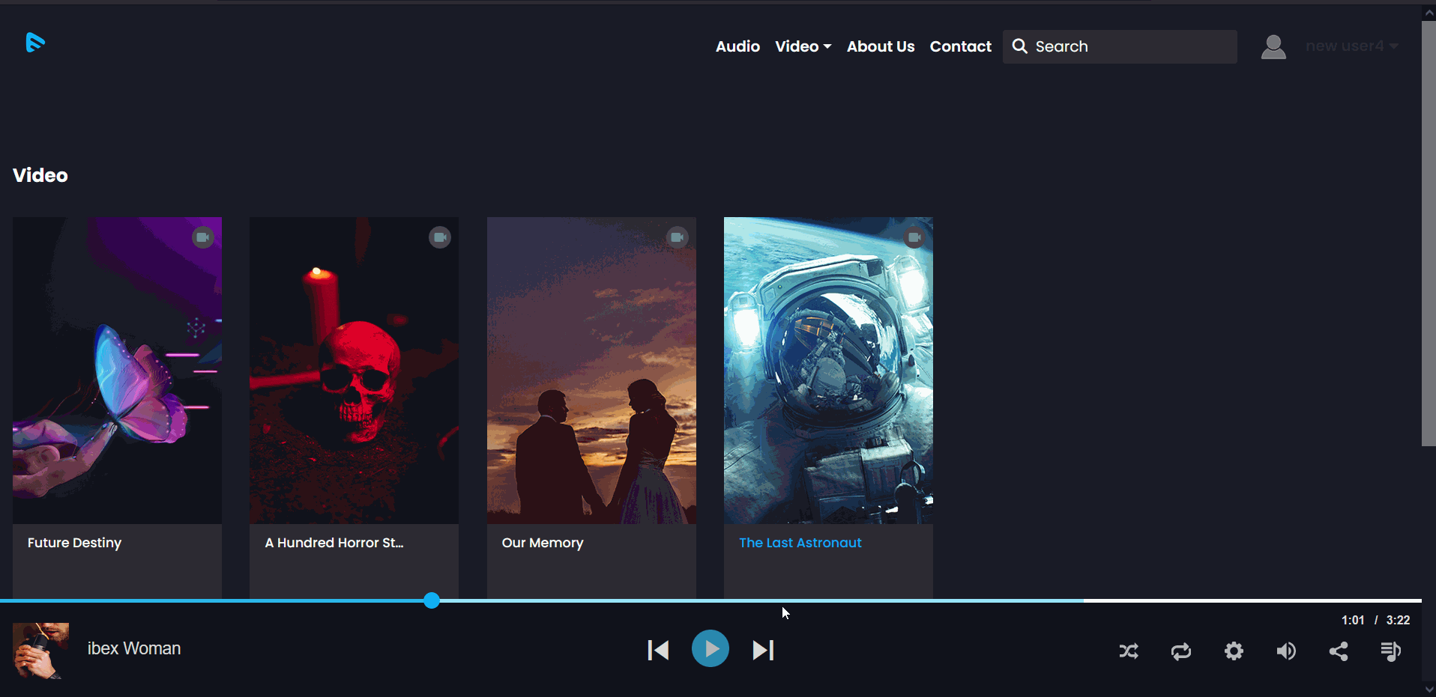Toggle shuffle playback mode
Viewport: 1436px width, 697px height.
tap(1129, 651)
